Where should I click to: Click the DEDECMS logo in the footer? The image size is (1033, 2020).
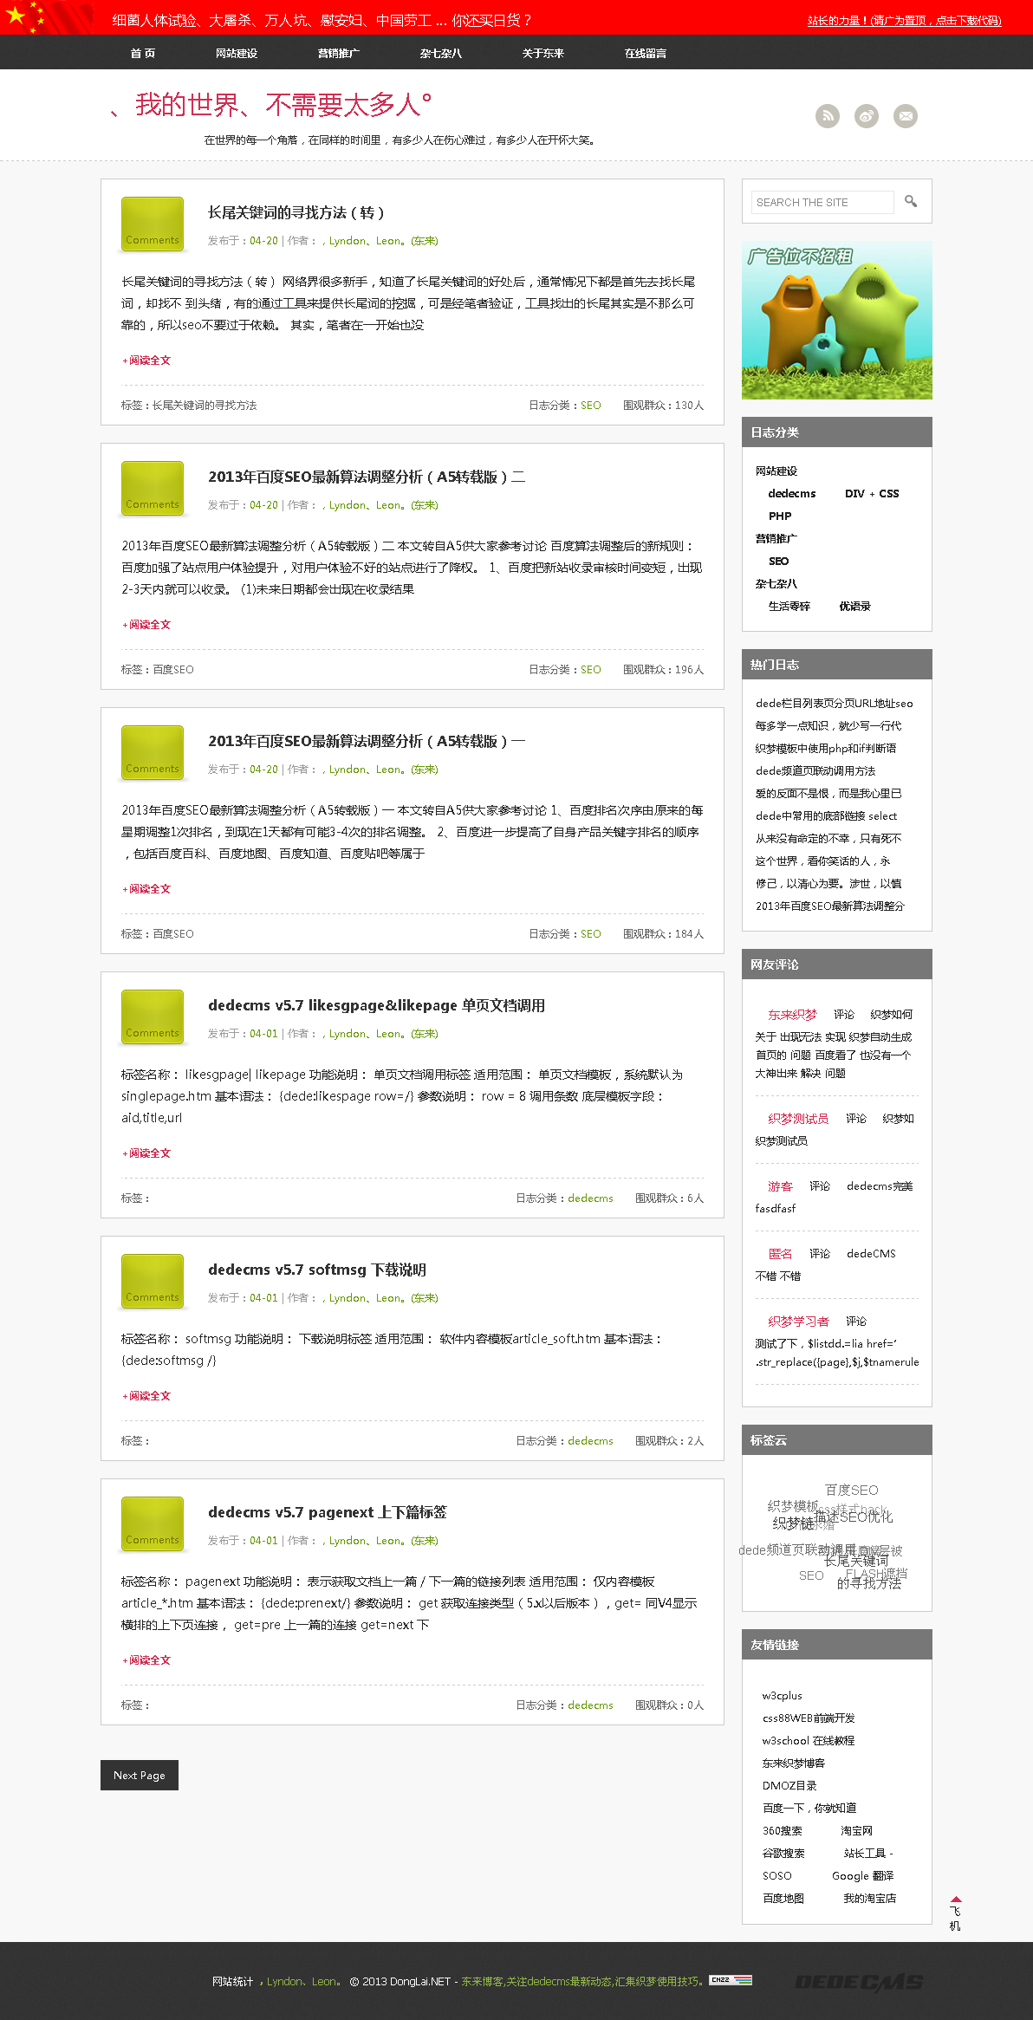pyautogui.click(x=858, y=1981)
